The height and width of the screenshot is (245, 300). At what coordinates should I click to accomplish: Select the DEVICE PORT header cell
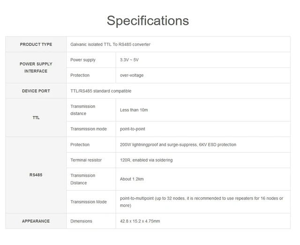36,91
